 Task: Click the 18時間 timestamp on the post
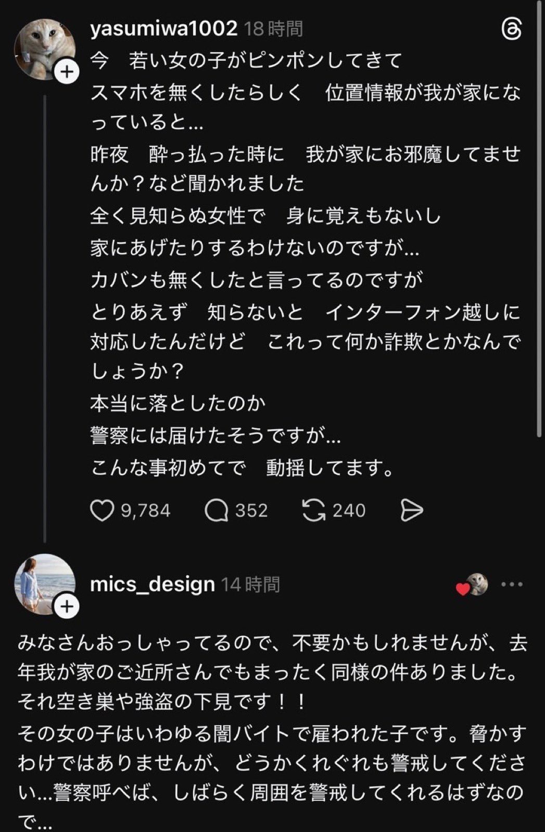coord(274,29)
